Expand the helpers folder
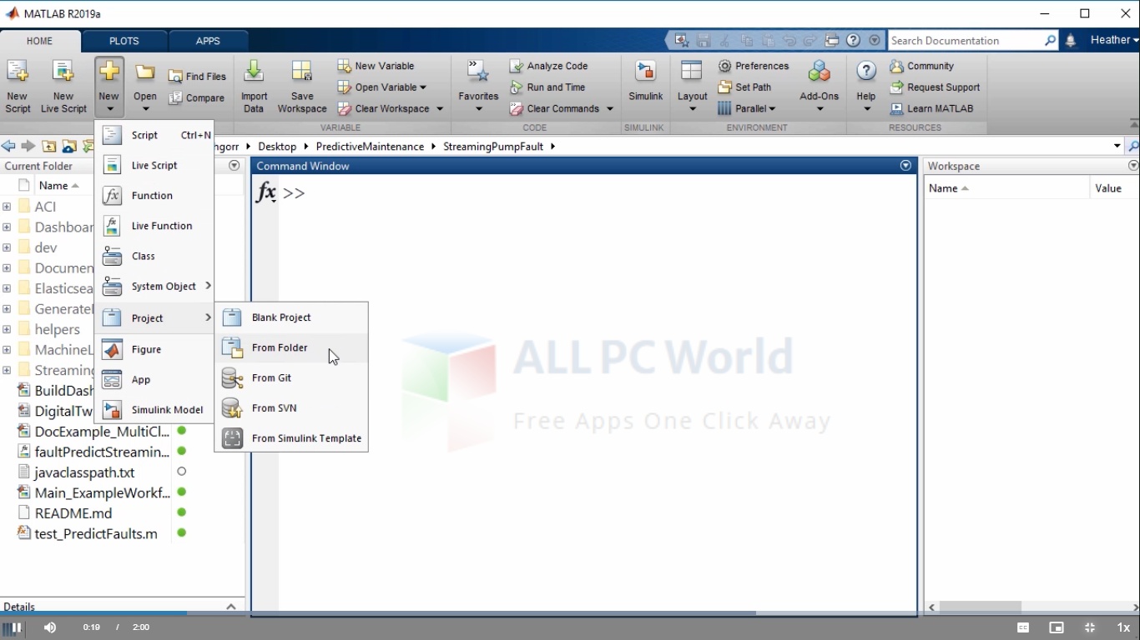 coord(7,329)
